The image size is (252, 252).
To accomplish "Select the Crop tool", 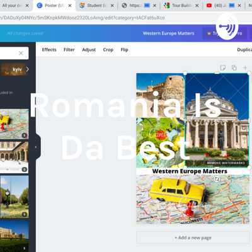I will 108,50.
